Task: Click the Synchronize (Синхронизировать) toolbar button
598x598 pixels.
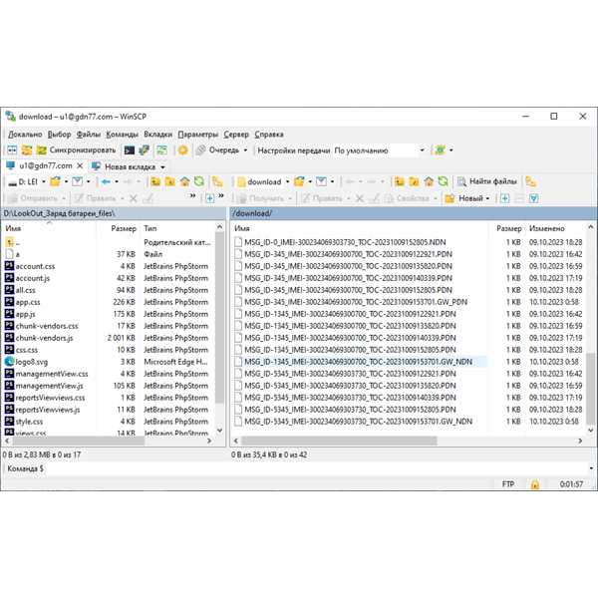Action: point(76,150)
